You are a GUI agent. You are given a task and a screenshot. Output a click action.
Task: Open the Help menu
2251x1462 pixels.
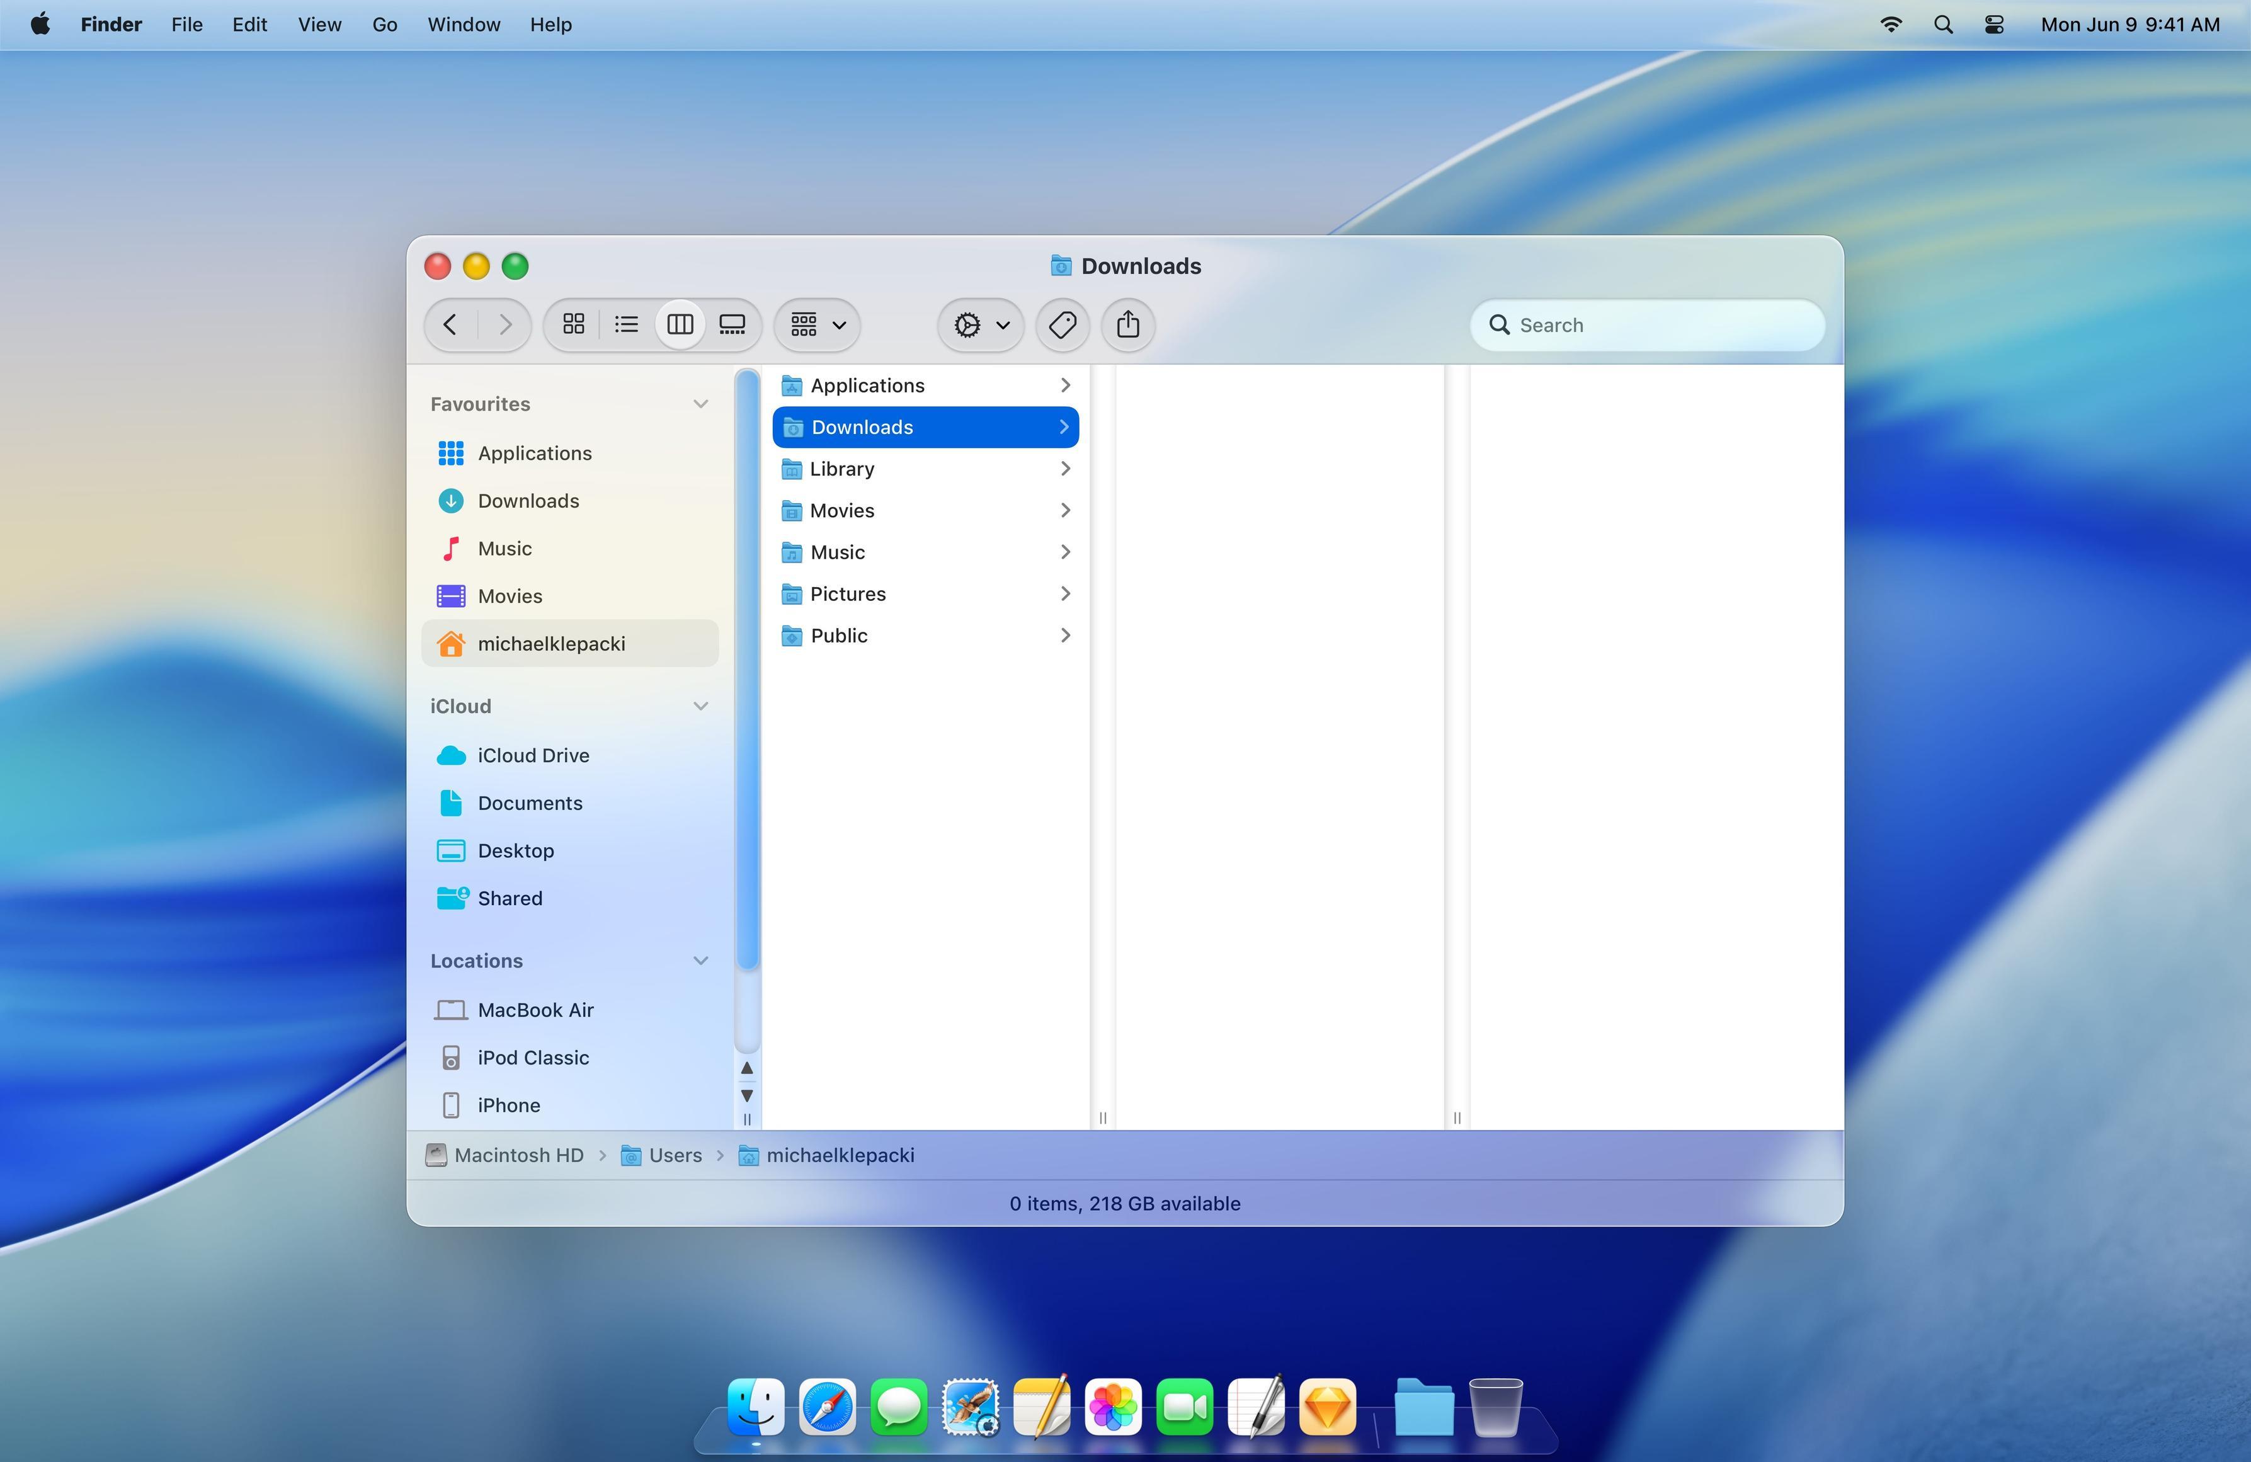pyautogui.click(x=550, y=25)
